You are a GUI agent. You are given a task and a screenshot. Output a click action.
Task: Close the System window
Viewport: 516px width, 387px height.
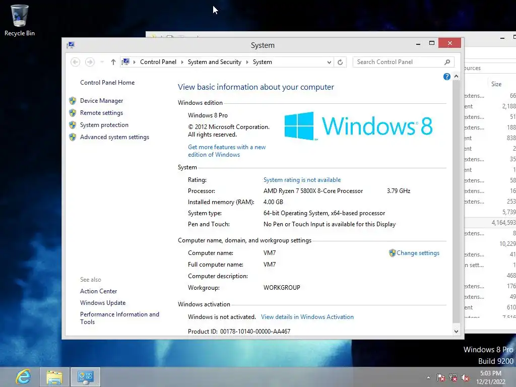(x=449, y=43)
